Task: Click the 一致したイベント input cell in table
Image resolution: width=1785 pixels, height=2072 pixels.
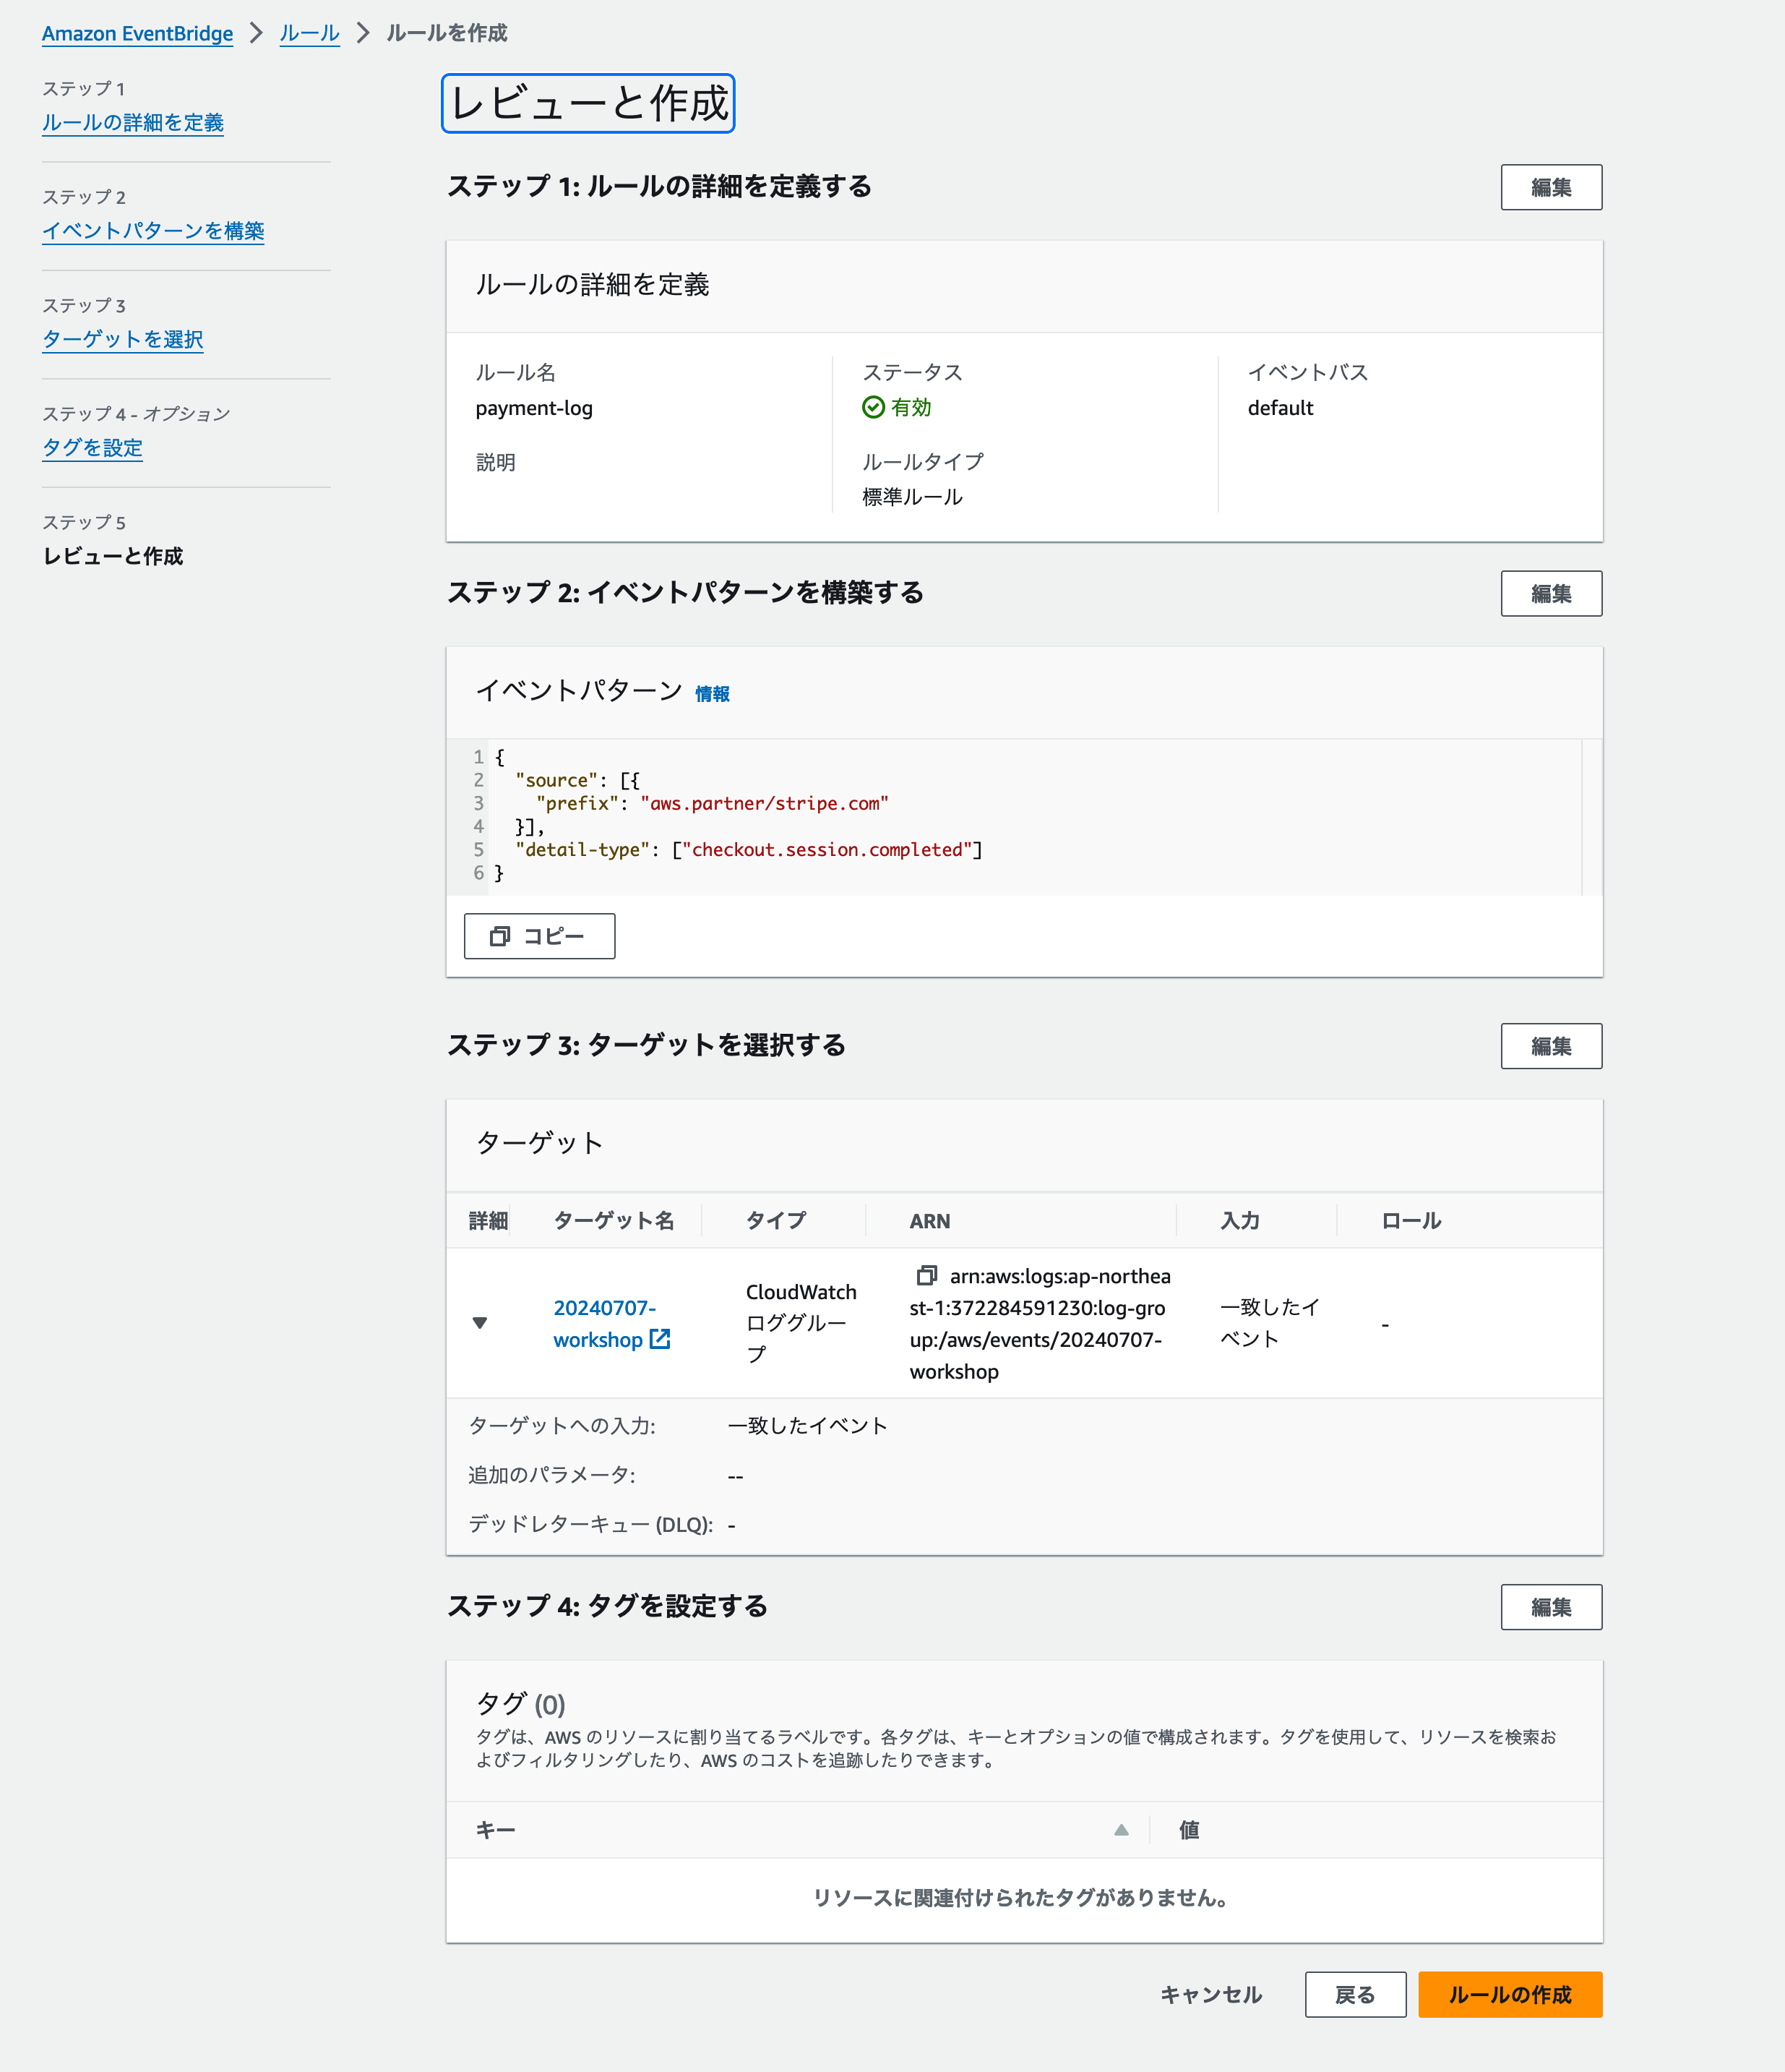Action: [x=1269, y=1322]
